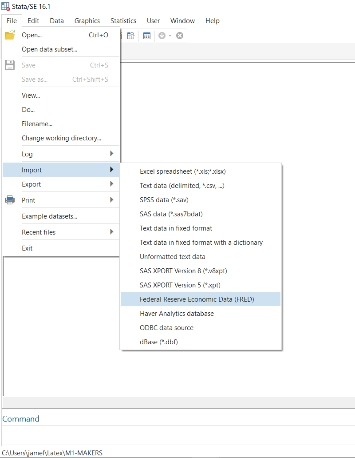Screen dimensions: 355x458
Task: Click the printer icon beside Print
Action: pos(10,200)
